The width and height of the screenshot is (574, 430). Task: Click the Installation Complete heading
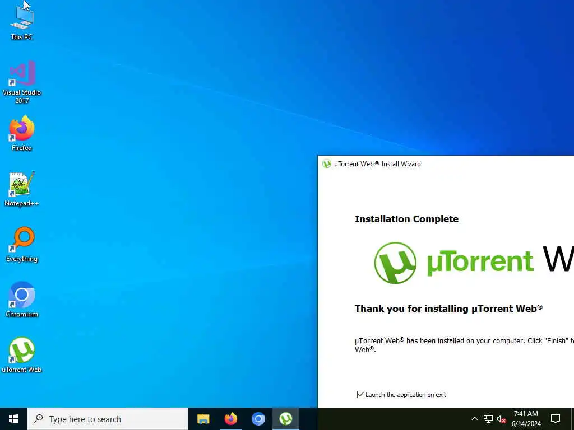click(406, 219)
